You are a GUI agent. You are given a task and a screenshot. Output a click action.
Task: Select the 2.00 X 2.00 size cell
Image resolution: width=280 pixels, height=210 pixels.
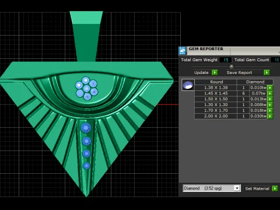(x=216, y=116)
